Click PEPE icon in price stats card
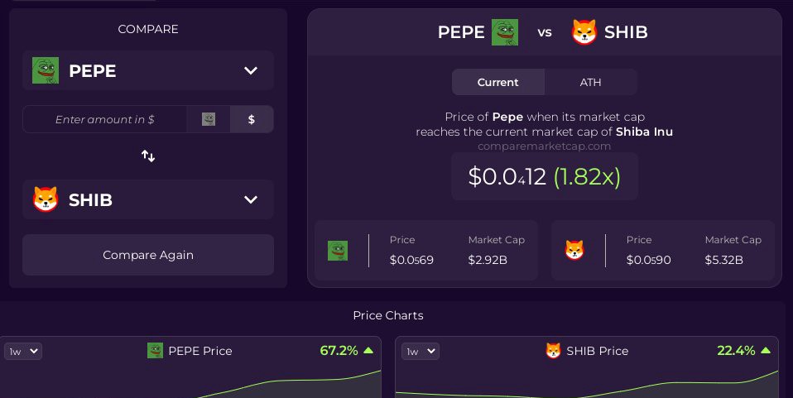Screen dimensions: 793x398 click(338, 251)
